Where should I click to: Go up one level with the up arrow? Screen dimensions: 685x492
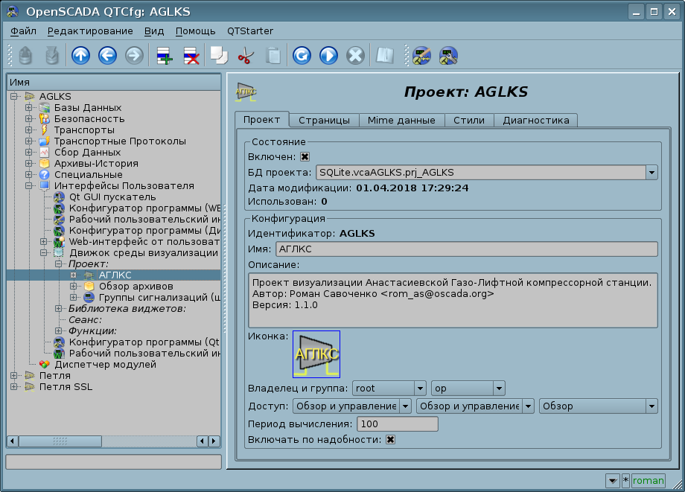[x=81, y=56]
